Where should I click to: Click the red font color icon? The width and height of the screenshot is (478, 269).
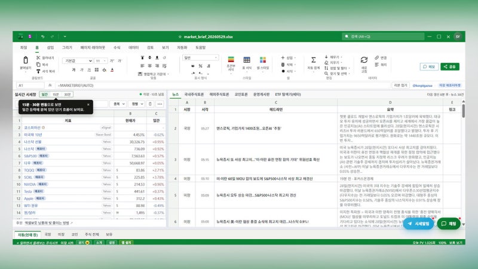tap(112, 70)
